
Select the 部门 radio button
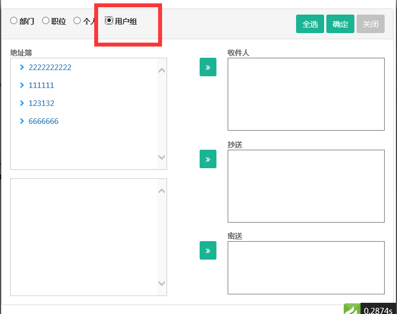13,21
